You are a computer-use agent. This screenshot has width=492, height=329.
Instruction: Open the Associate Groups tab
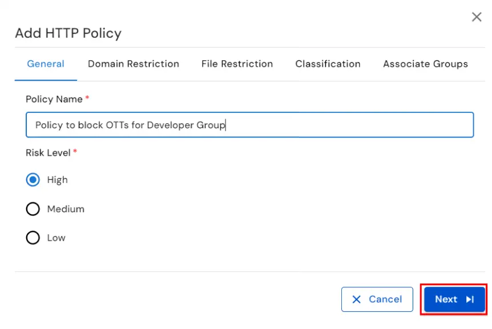(425, 64)
